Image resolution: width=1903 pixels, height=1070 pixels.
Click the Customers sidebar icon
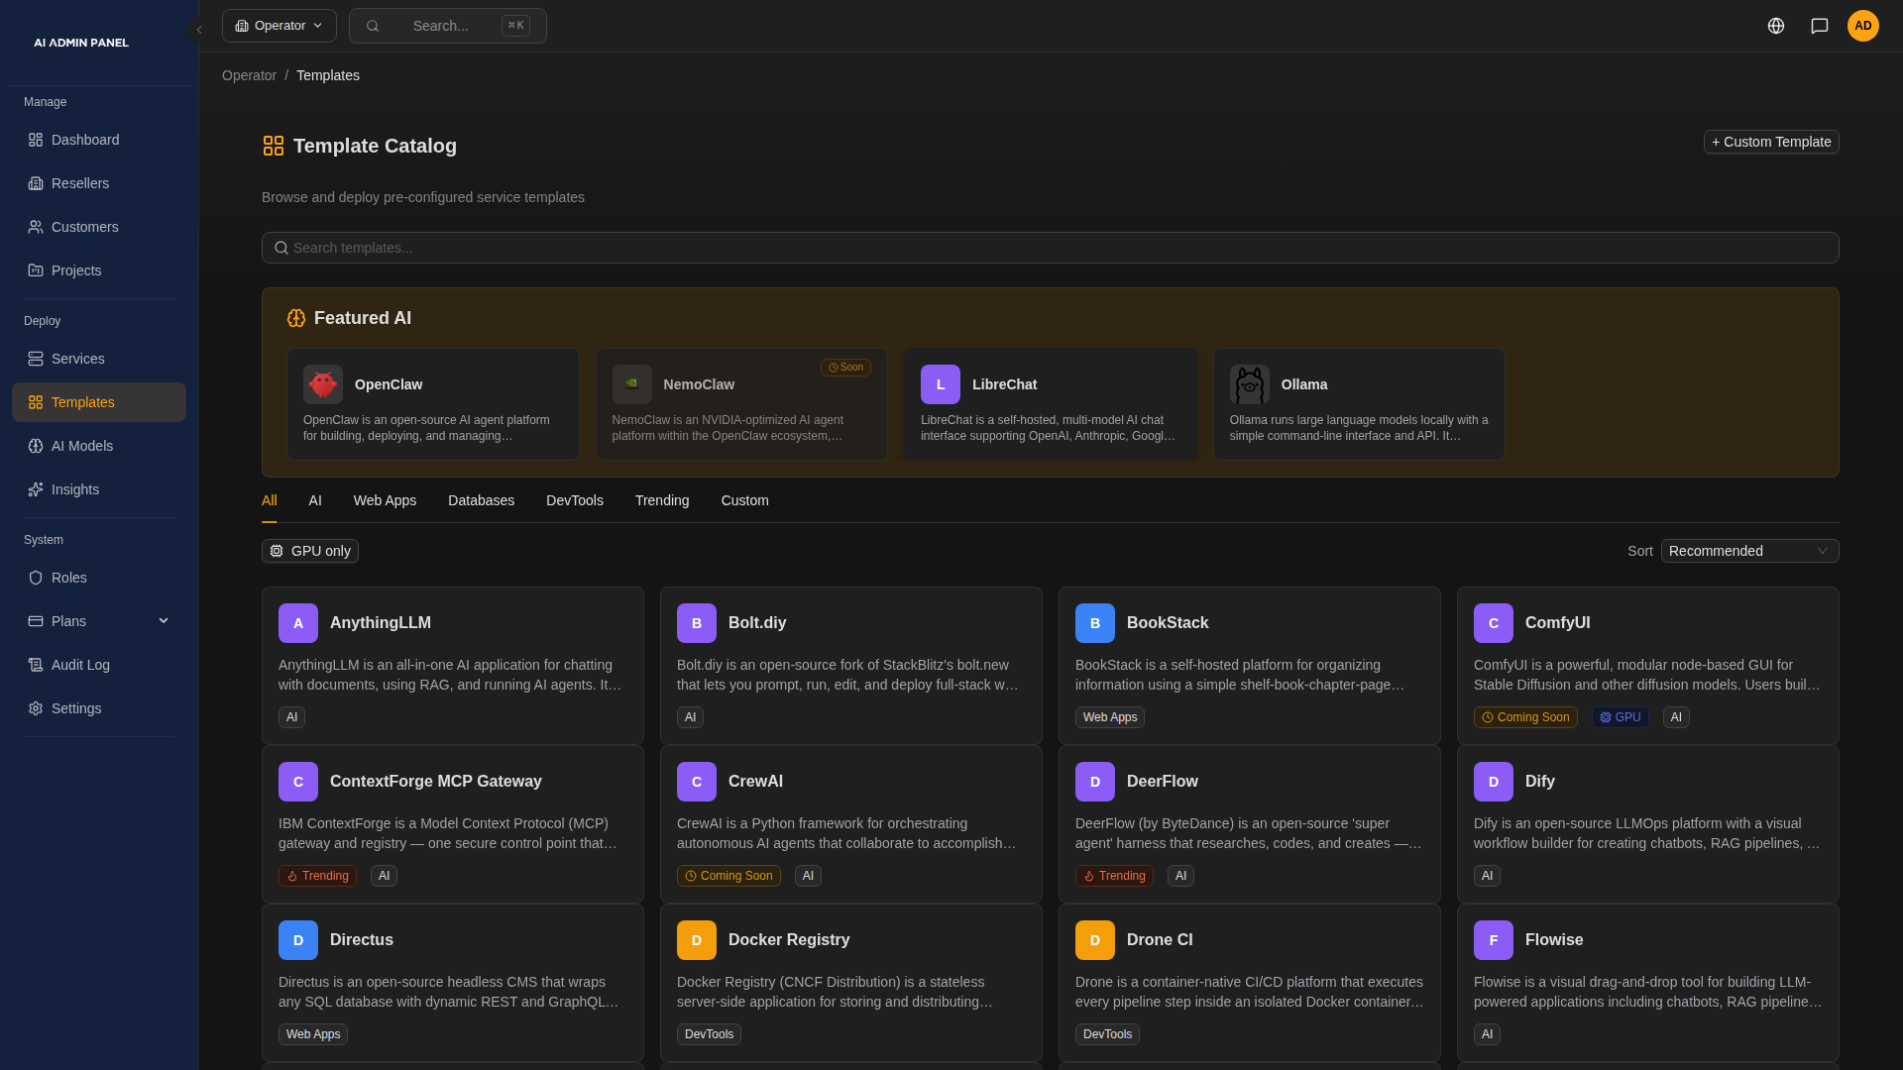36,227
